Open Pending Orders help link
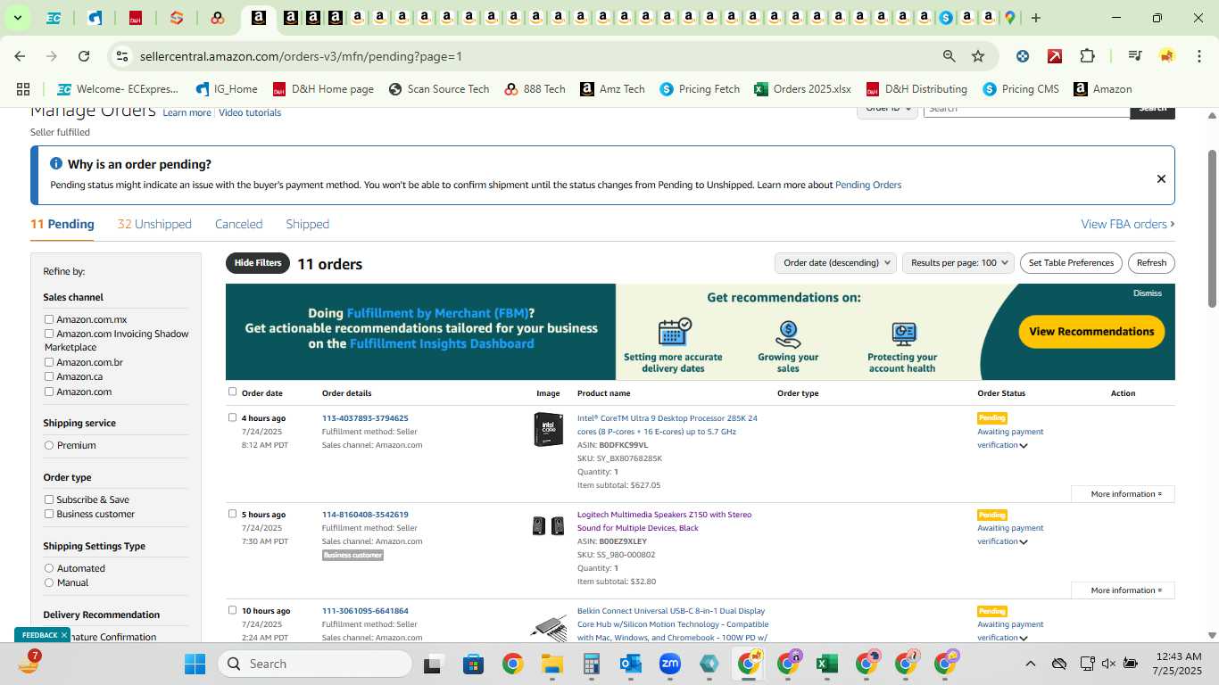 tap(868, 185)
